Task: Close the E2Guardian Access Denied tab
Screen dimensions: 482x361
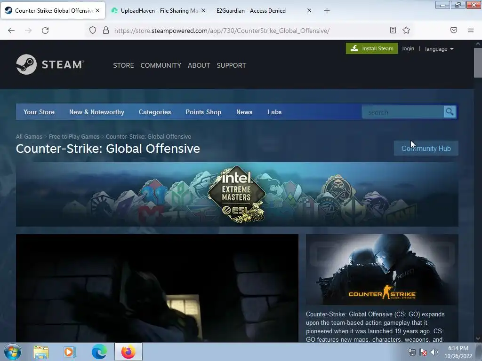Action: pos(309,10)
